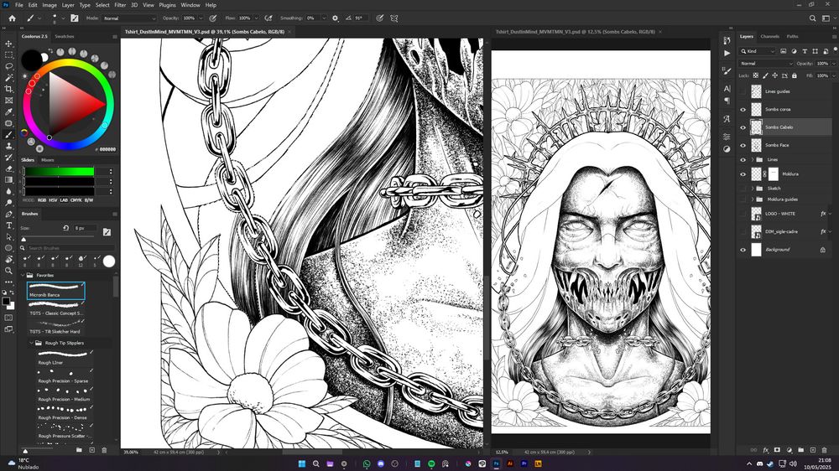
Task: Open the Flow value dropdown
Action: pos(256,18)
